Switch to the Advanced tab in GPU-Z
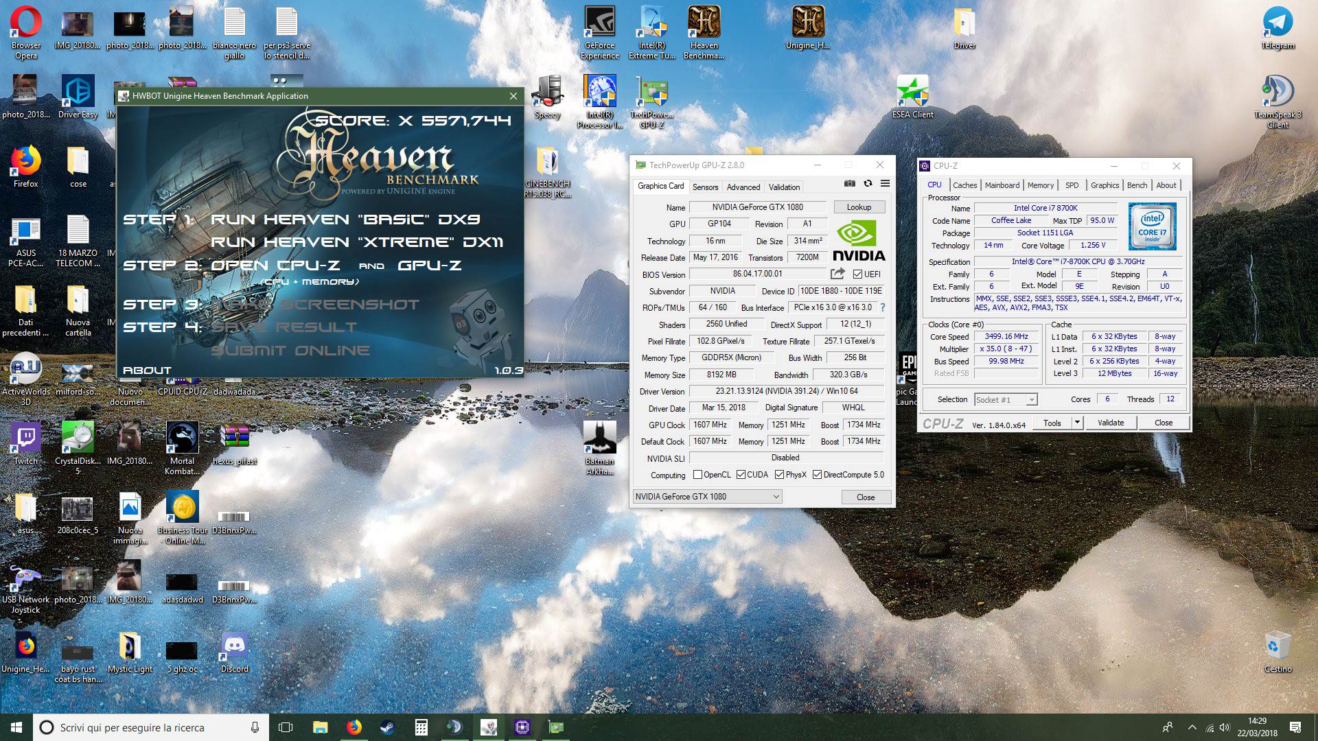The image size is (1318, 741). pyautogui.click(x=743, y=187)
